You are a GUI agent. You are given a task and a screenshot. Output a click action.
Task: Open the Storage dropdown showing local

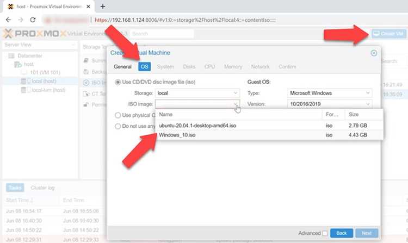197,93
